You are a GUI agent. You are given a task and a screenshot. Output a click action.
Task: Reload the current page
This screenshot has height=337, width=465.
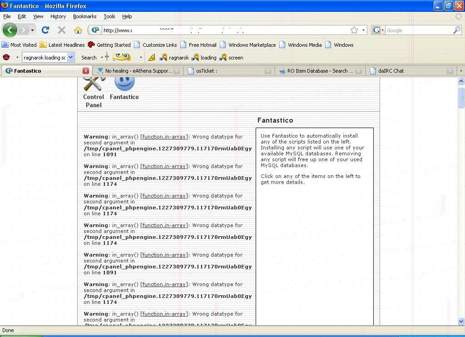pos(45,30)
